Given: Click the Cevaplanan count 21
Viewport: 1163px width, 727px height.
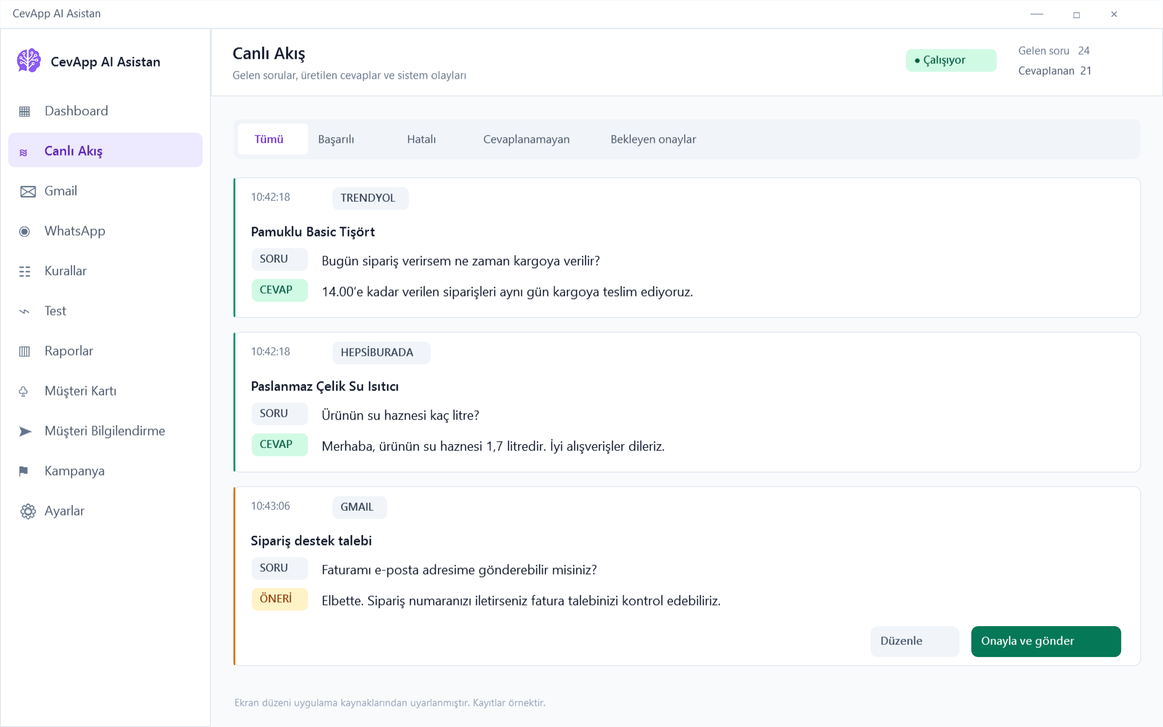Looking at the screenshot, I should point(1085,71).
